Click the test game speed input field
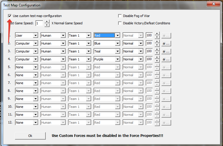 click(x=39, y=23)
